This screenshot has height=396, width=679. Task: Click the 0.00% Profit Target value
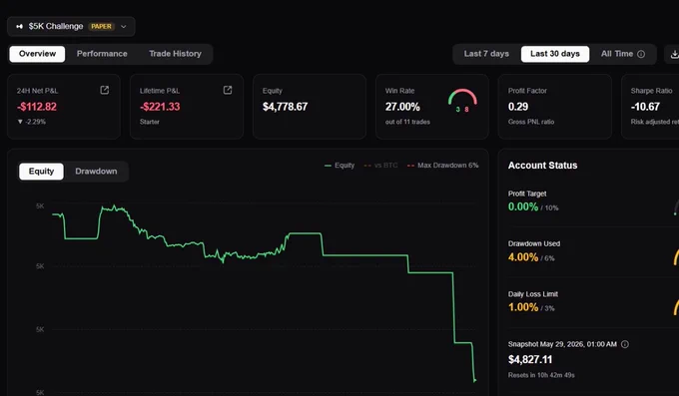[x=523, y=206]
